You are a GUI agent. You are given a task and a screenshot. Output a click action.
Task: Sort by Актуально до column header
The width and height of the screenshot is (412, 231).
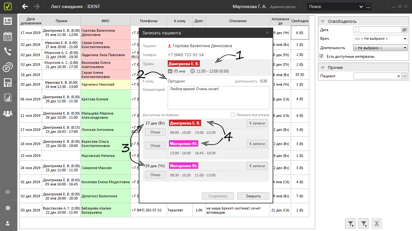click(x=280, y=21)
